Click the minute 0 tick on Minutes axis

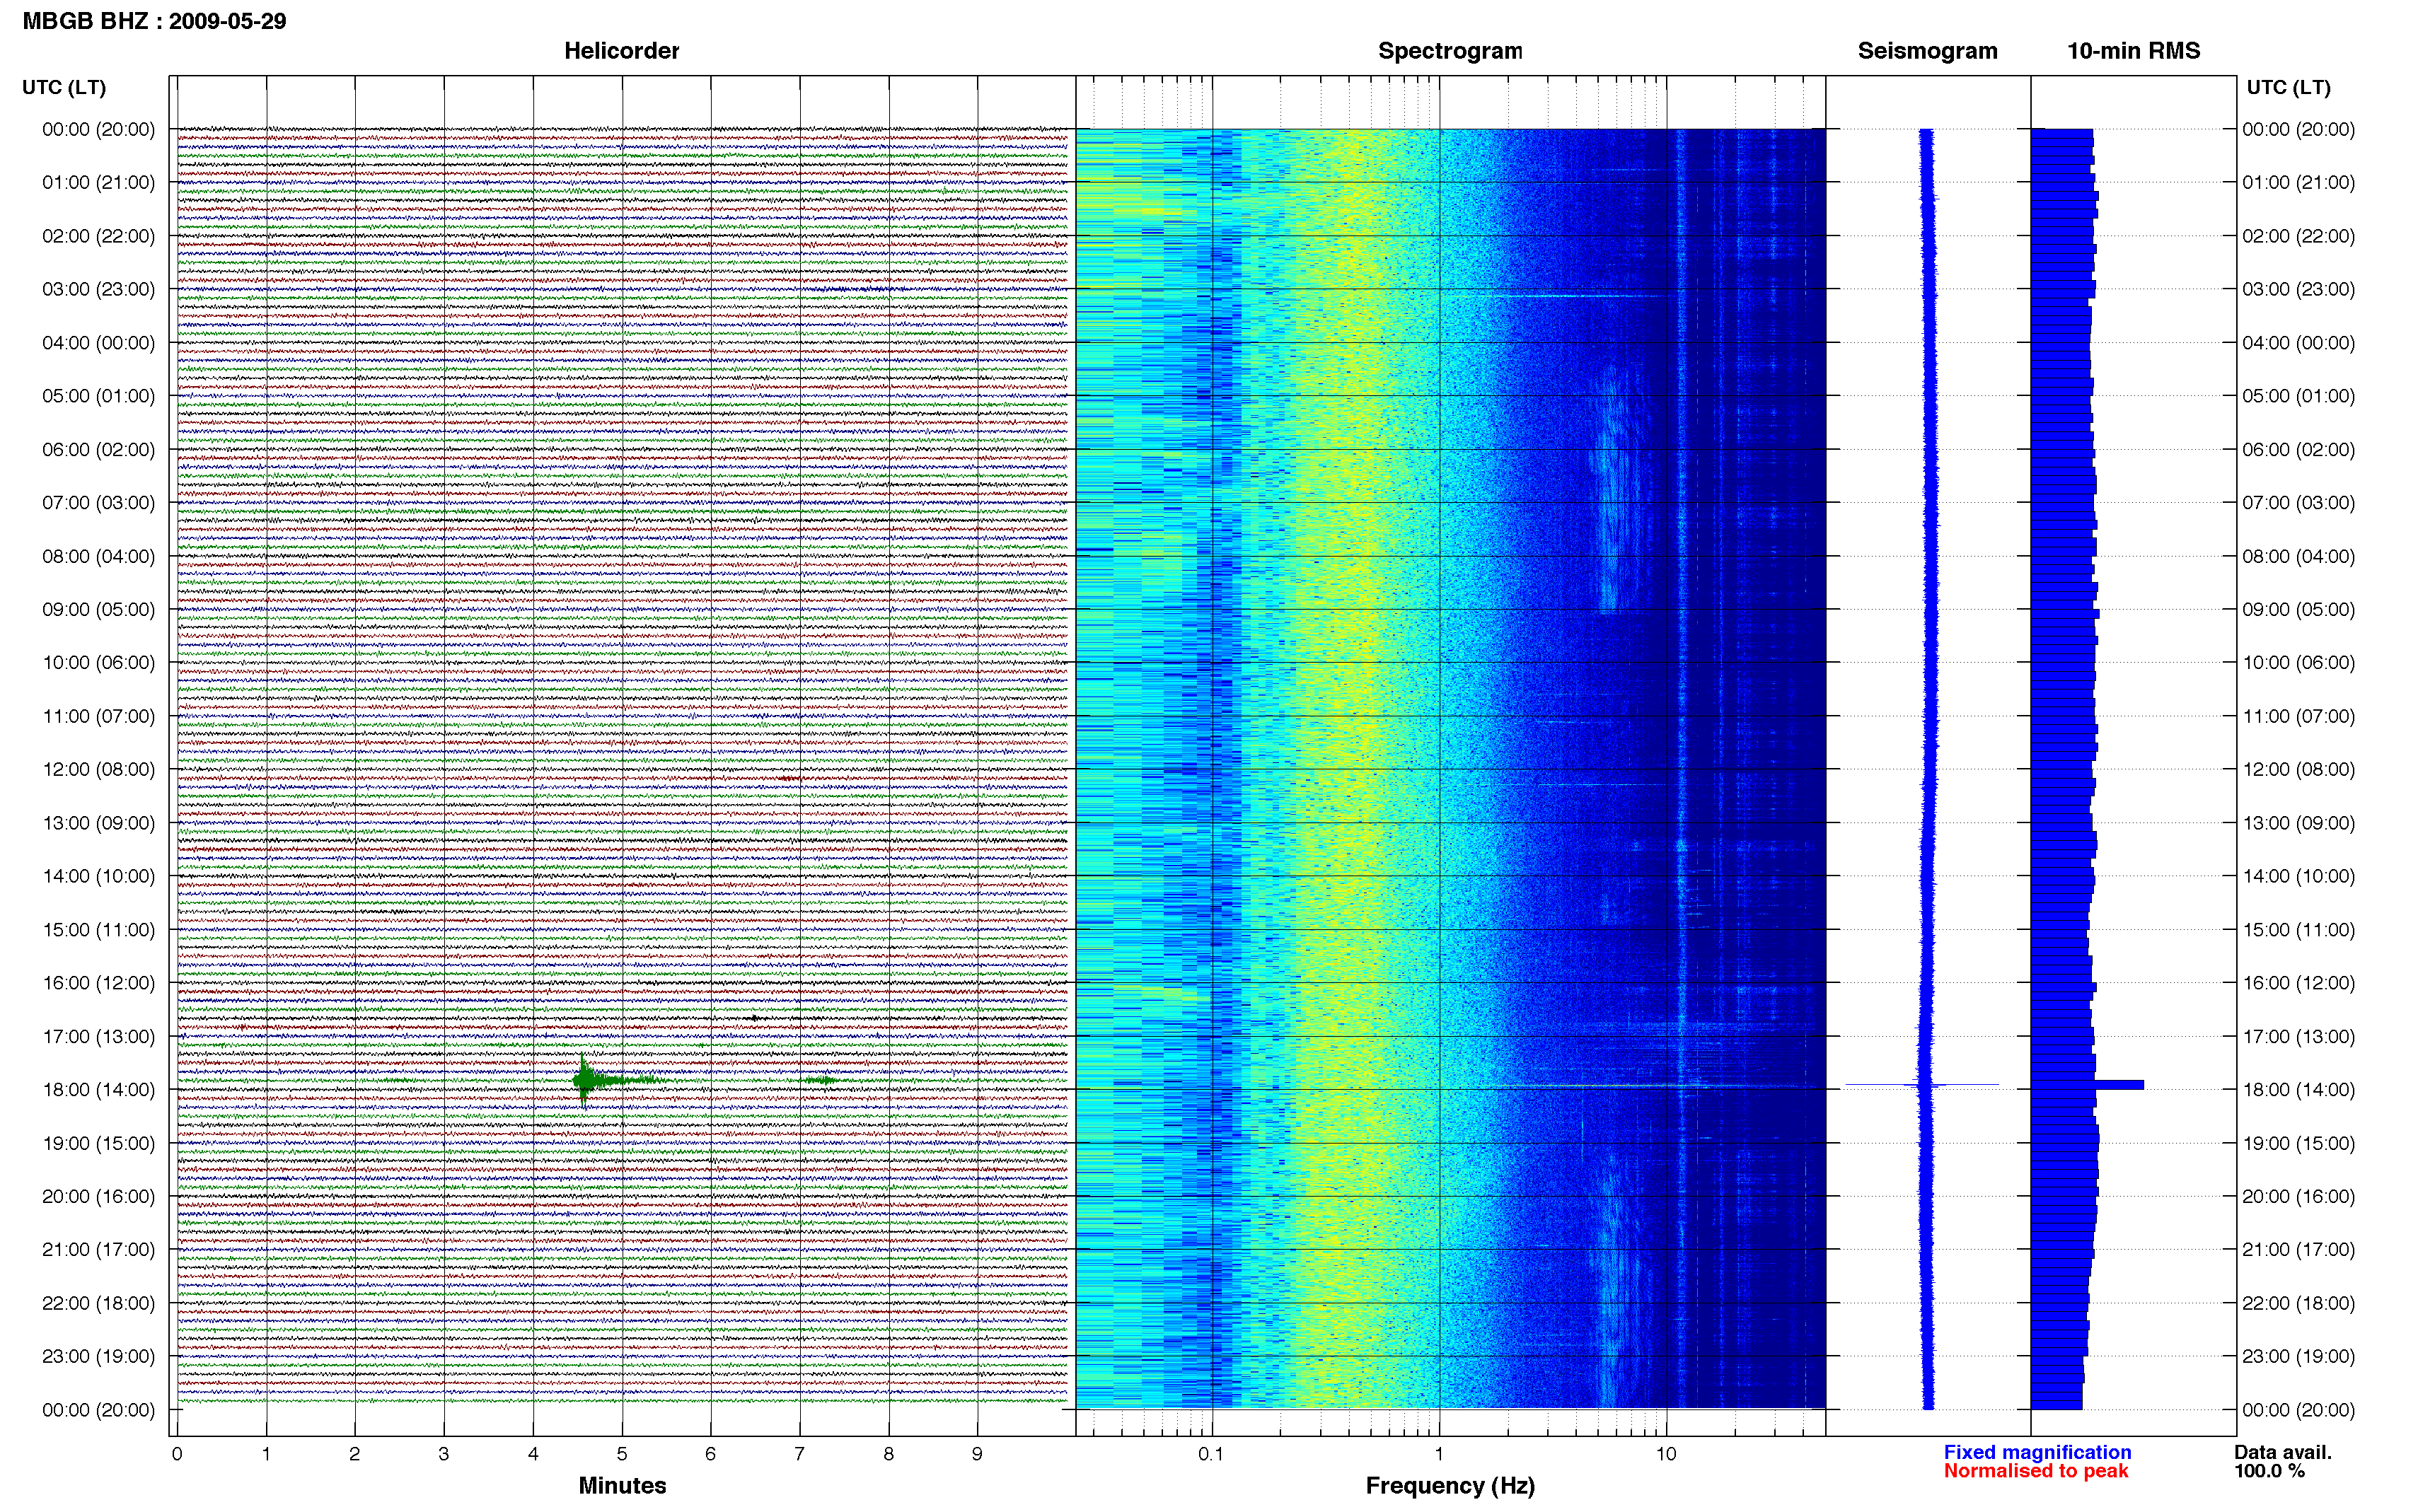pyautogui.click(x=177, y=1454)
